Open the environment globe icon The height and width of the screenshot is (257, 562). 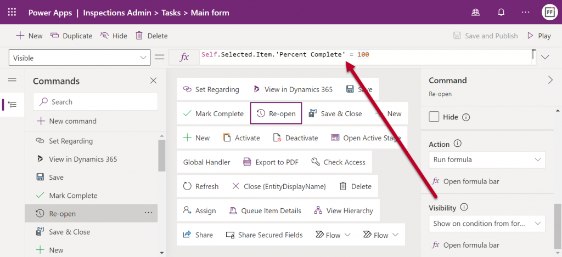(476, 13)
